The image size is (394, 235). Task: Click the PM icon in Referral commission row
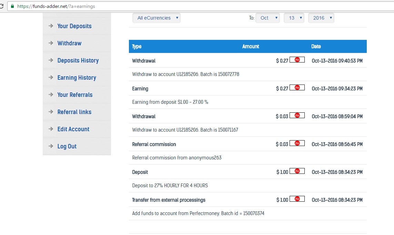pos(297,143)
